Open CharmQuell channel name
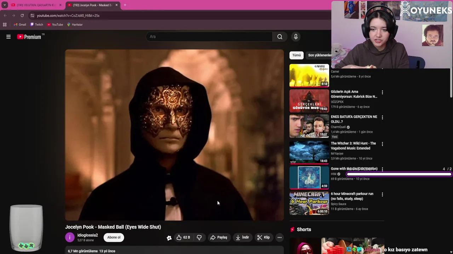453x254 pixels. point(338,127)
